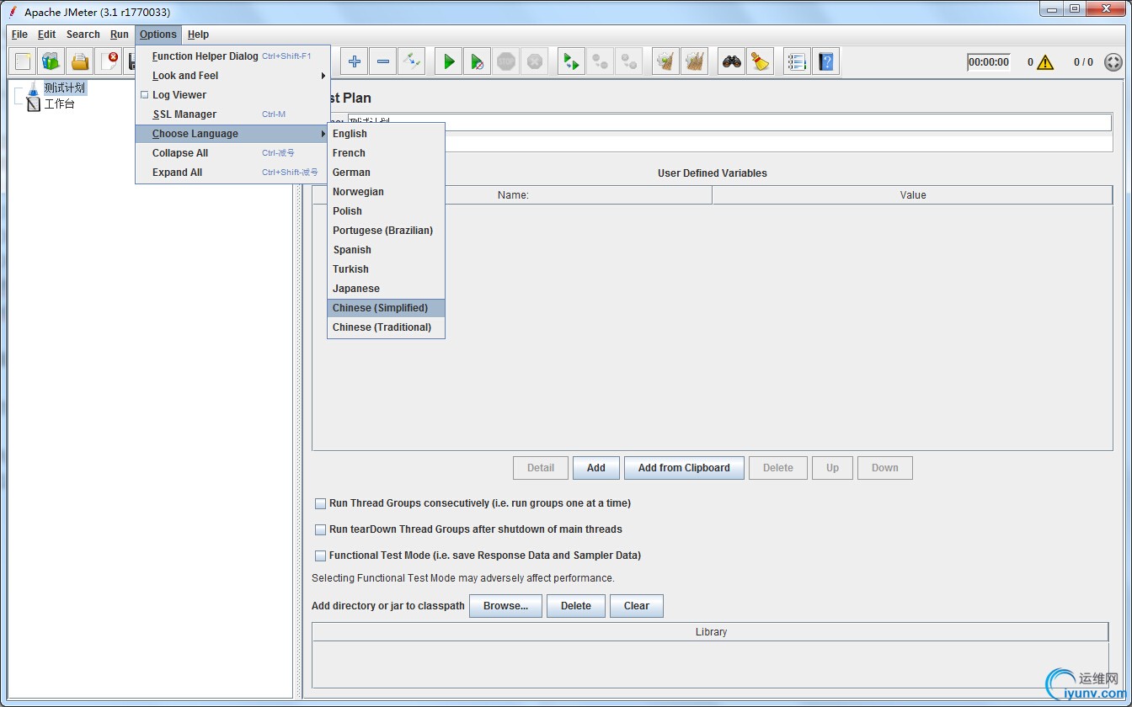Open the Edit menu
The width and height of the screenshot is (1132, 707).
point(47,35)
